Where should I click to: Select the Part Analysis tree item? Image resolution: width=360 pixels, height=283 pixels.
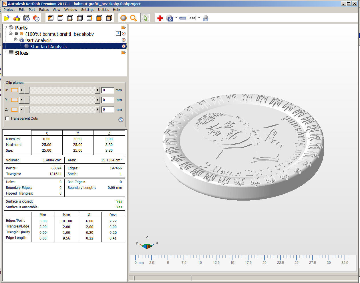38,40
